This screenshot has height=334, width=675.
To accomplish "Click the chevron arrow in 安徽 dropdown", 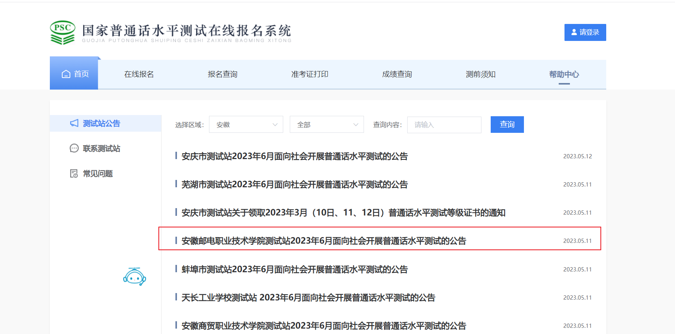I will tap(275, 125).
